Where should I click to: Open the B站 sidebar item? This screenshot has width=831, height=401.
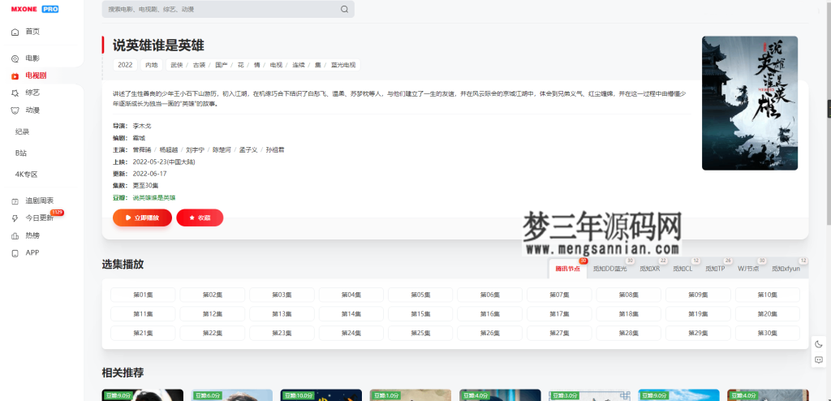click(x=21, y=153)
